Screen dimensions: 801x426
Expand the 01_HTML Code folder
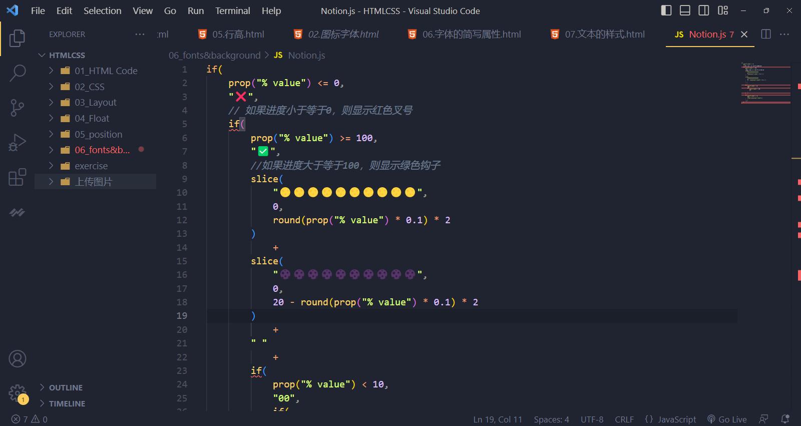(106, 71)
